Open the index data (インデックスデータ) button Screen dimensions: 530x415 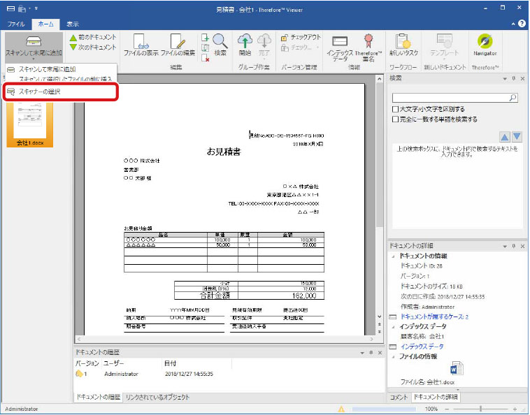[340, 46]
